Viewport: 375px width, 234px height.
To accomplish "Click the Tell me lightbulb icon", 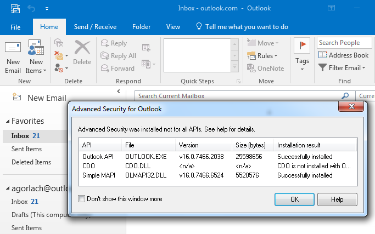I will pyautogui.click(x=199, y=26).
